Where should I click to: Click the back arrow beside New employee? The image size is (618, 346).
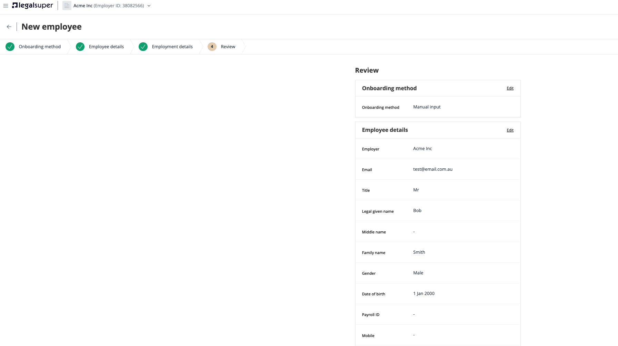(9, 27)
